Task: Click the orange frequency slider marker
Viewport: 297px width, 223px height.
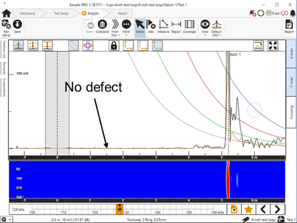Action: 119,208
